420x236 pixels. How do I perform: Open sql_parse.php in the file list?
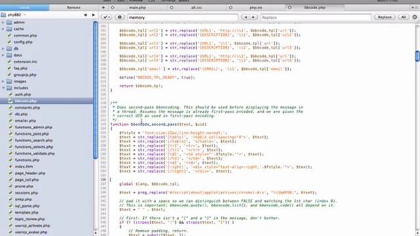[x=27, y=206]
